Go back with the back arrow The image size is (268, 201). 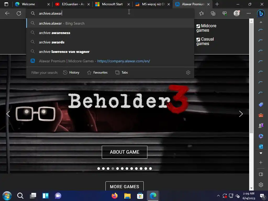point(7,13)
